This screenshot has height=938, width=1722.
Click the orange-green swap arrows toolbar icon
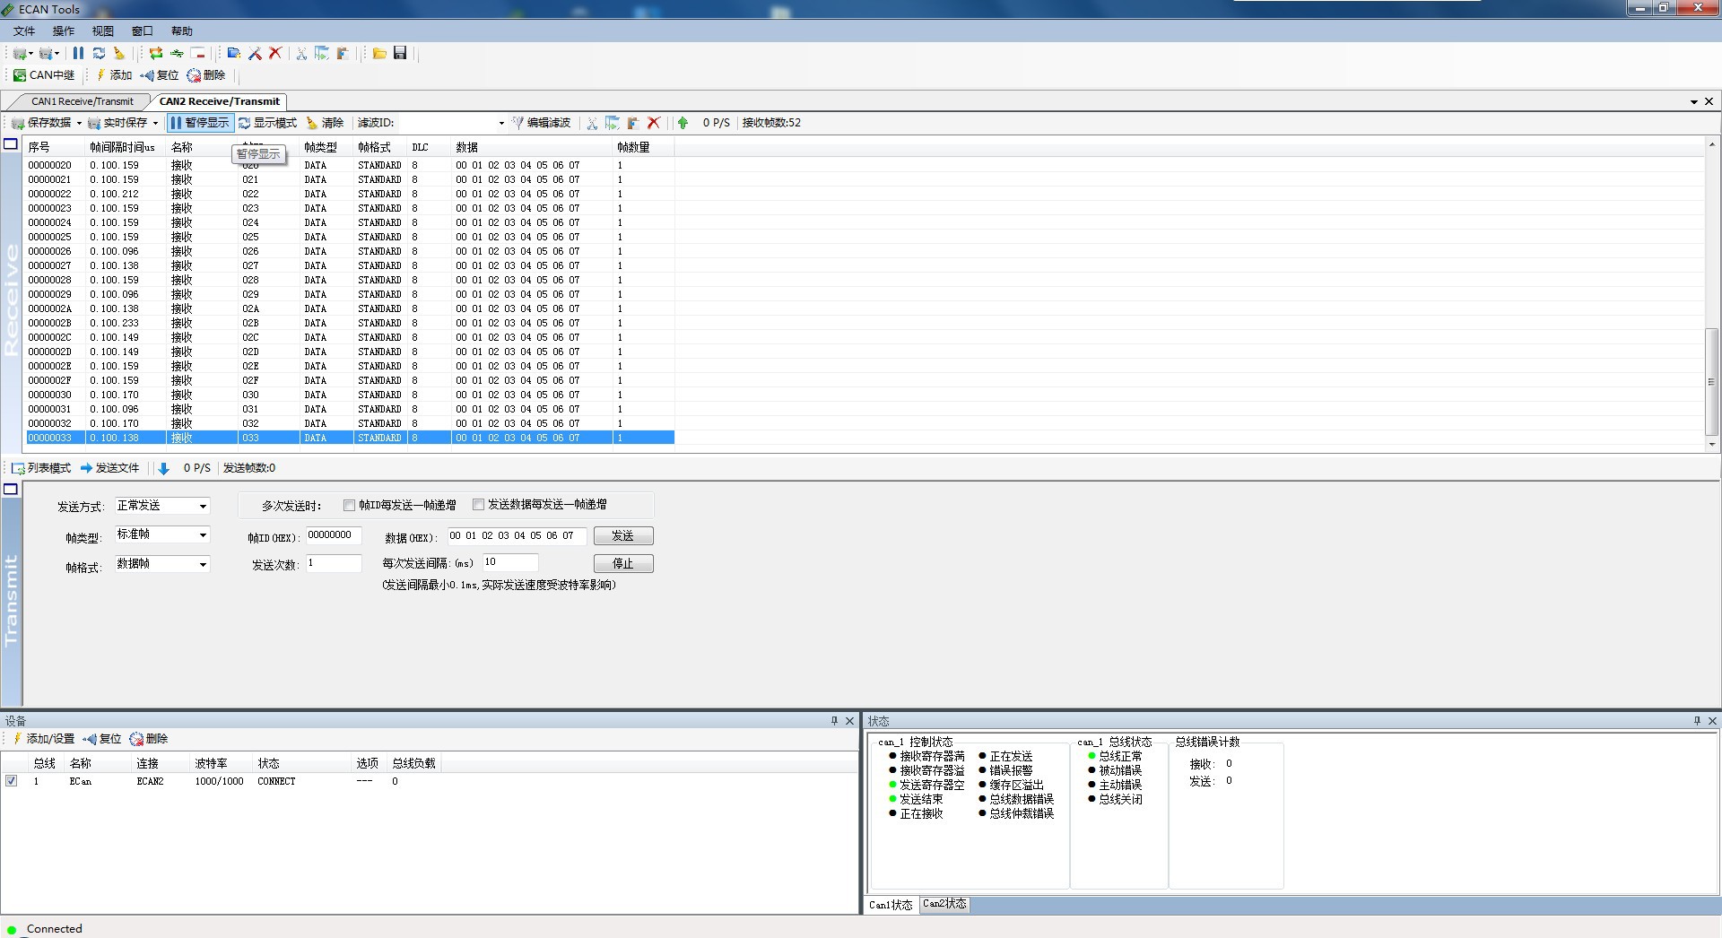tap(156, 54)
